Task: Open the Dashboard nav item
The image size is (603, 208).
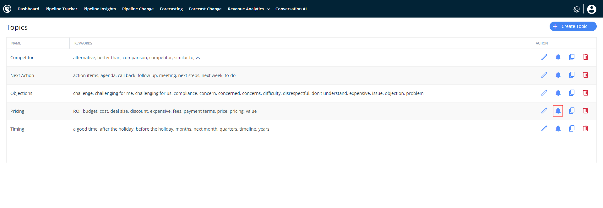Action: click(28, 9)
